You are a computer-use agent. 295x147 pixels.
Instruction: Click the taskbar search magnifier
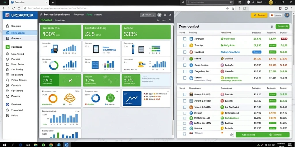pos(13,145)
